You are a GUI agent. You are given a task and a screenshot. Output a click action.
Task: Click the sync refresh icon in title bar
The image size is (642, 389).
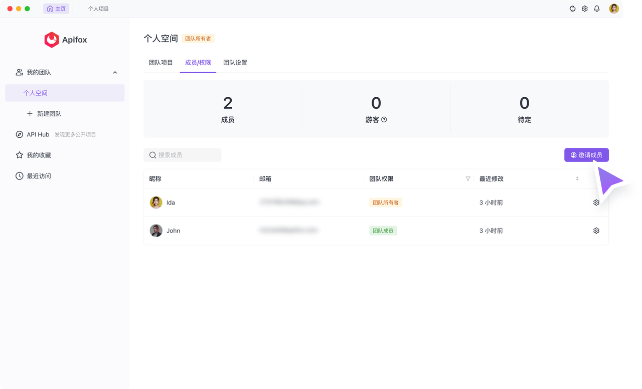[572, 9]
